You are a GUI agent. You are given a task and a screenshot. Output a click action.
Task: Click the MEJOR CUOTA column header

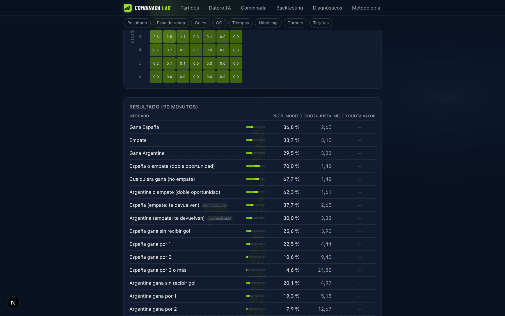pyautogui.click(x=348, y=116)
